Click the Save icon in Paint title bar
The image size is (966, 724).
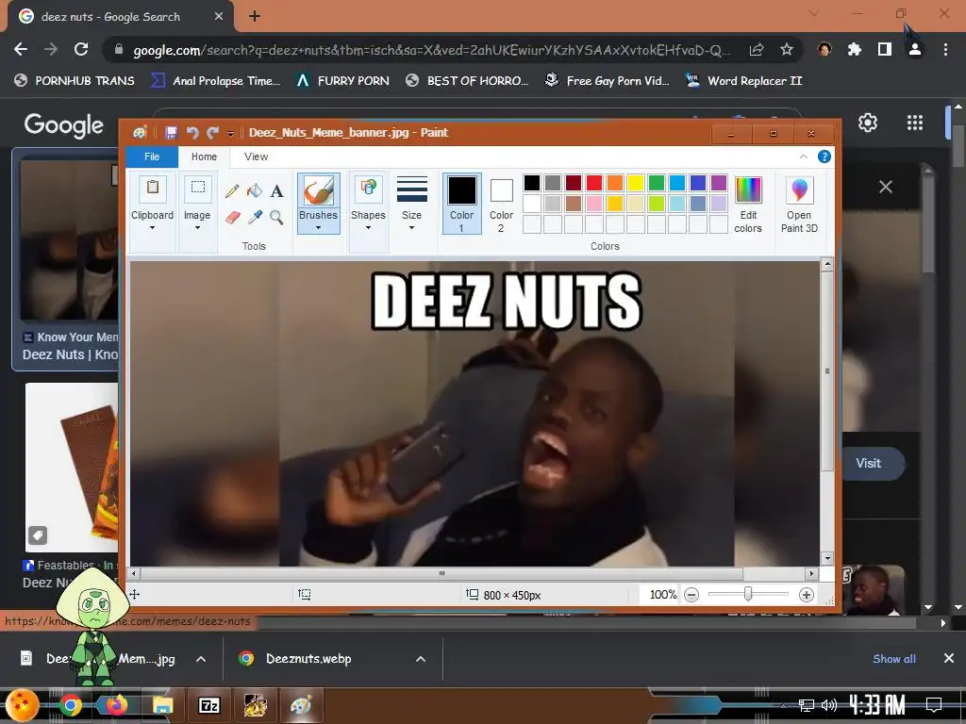coord(172,132)
